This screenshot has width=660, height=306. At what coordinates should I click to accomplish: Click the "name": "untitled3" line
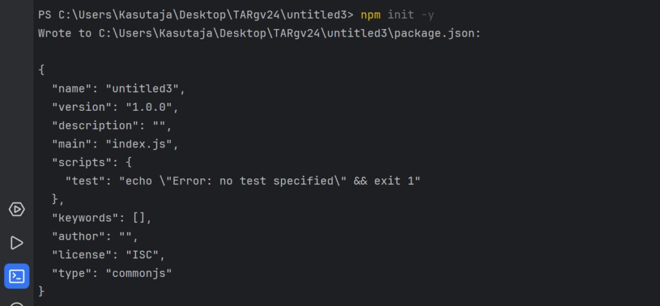(119, 90)
